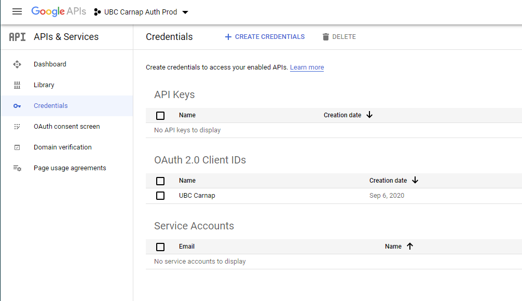Click the Service Accounts Email column header
Image resolution: width=522 pixels, height=301 pixels.
[x=187, y=247]
